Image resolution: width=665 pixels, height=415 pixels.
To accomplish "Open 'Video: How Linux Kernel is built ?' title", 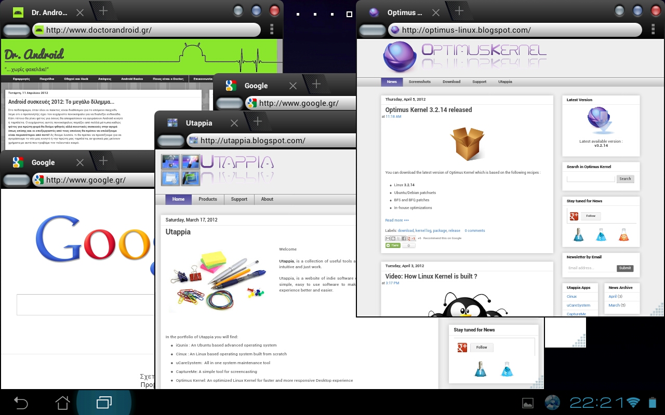I will pyautogui.click(x=431, y=276).
